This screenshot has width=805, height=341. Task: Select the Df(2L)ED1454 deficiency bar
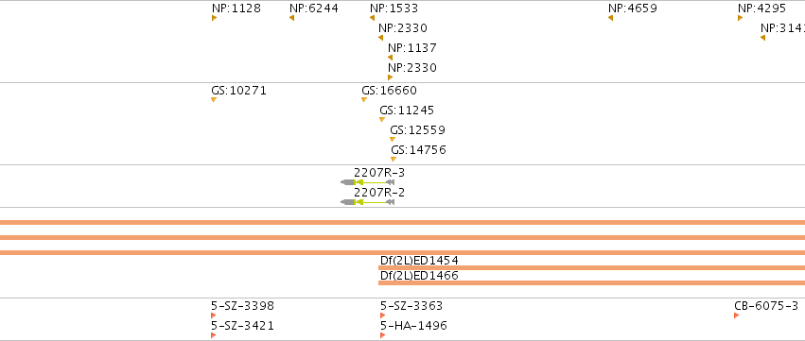coord(591,267)
